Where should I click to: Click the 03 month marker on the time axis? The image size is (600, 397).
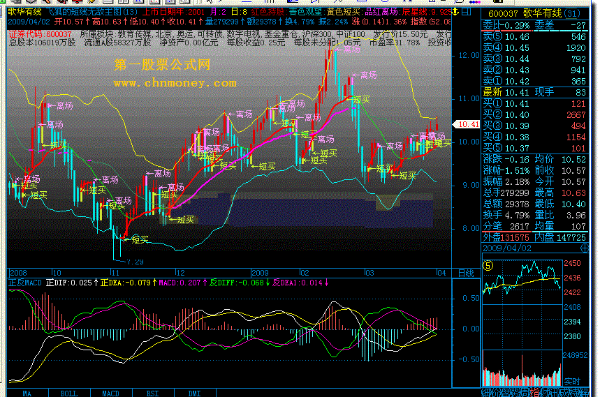pyautogui.click(x=369, y=273)
